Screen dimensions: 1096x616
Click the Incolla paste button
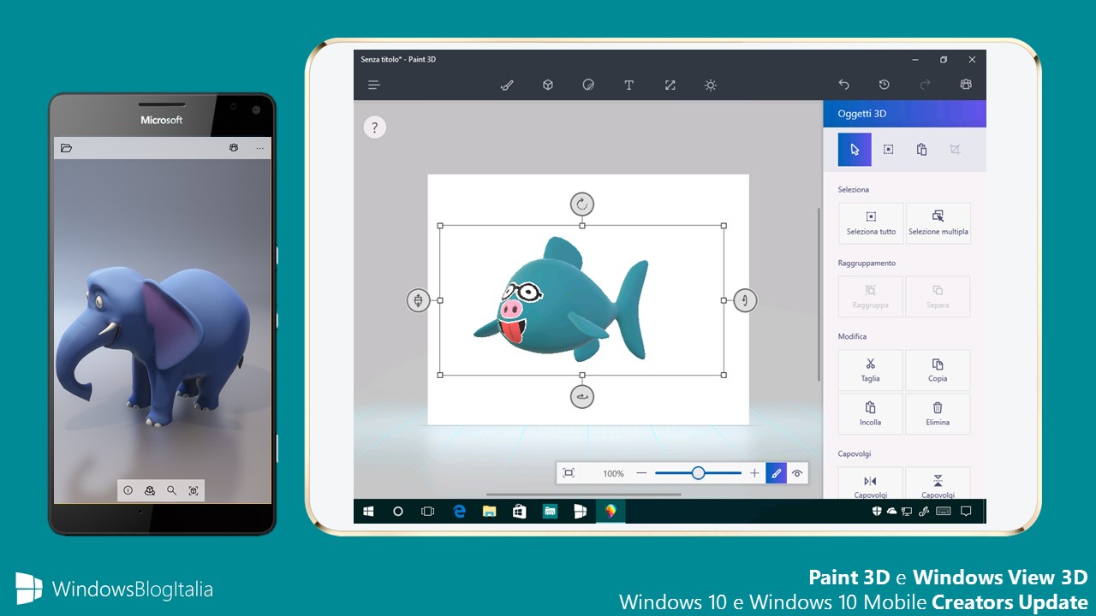871,414
